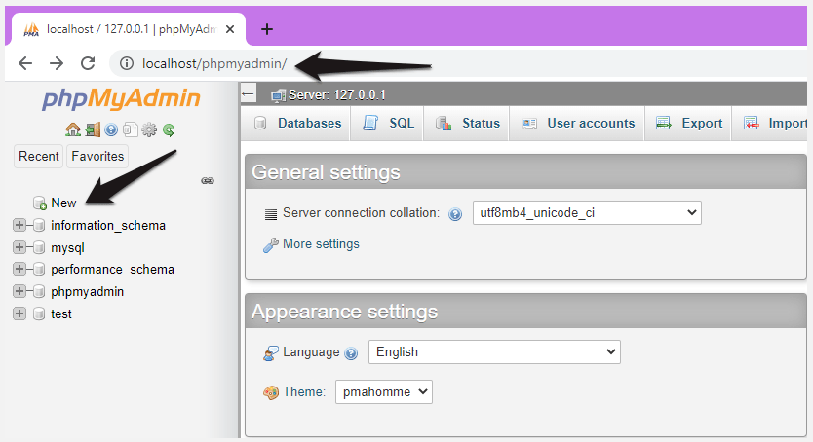Open the Language dropdown showing English
The image size is (813, 442).
[x=494, y=351]
